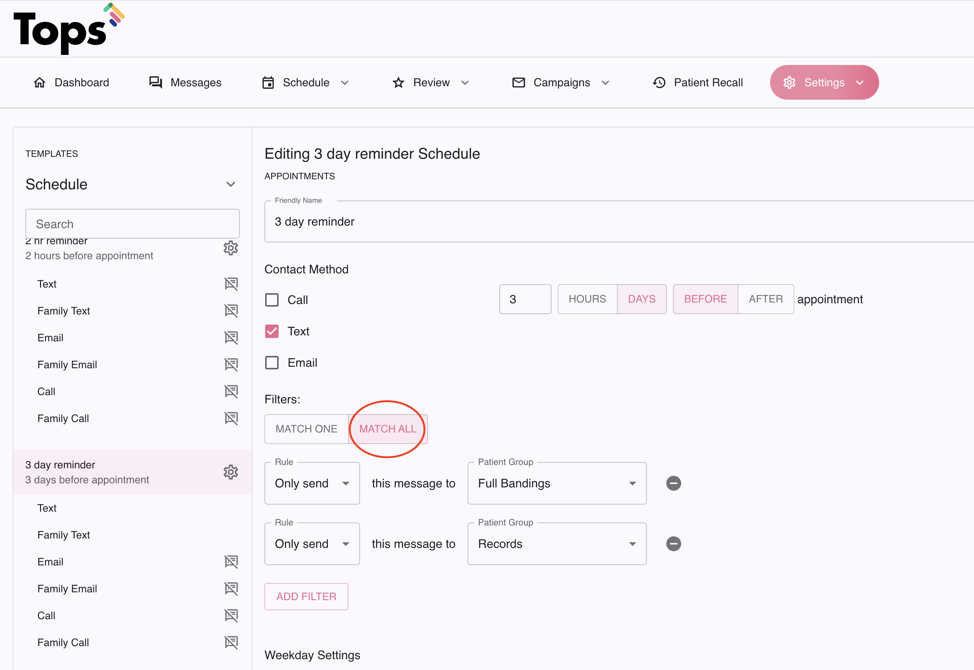Open Rule dropdown in the Records row
Viewport: 974px width, 670px height.
(311, 544)
